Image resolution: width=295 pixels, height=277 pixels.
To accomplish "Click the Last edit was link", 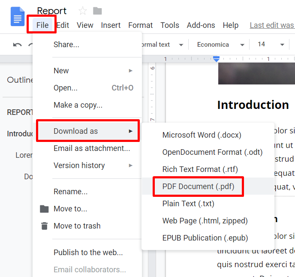I will click(271, 25).
